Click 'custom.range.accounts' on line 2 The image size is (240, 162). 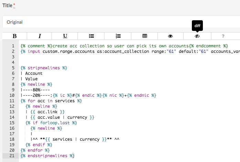click(68, 51)
